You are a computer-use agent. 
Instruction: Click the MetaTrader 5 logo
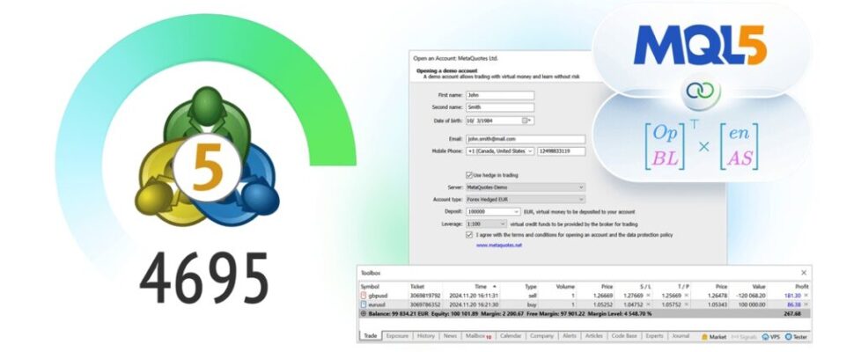[x=207, y=158]
